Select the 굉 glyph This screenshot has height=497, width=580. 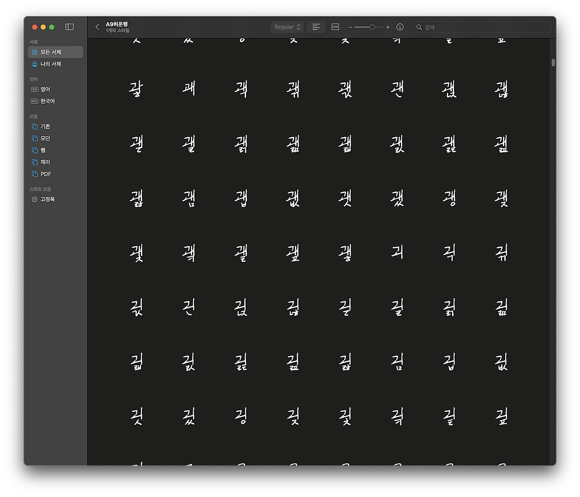[x=241, y=415]
